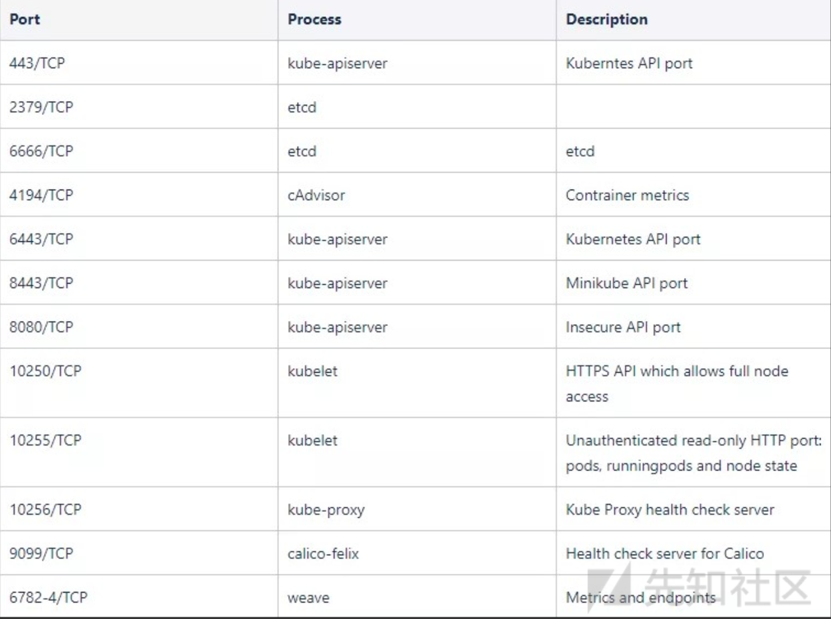Select the Minikube API port description
Screen dimensions: 831x619
pos(627,283)
